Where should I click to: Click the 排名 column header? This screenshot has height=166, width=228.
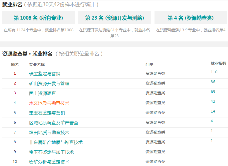coord(15,65)
